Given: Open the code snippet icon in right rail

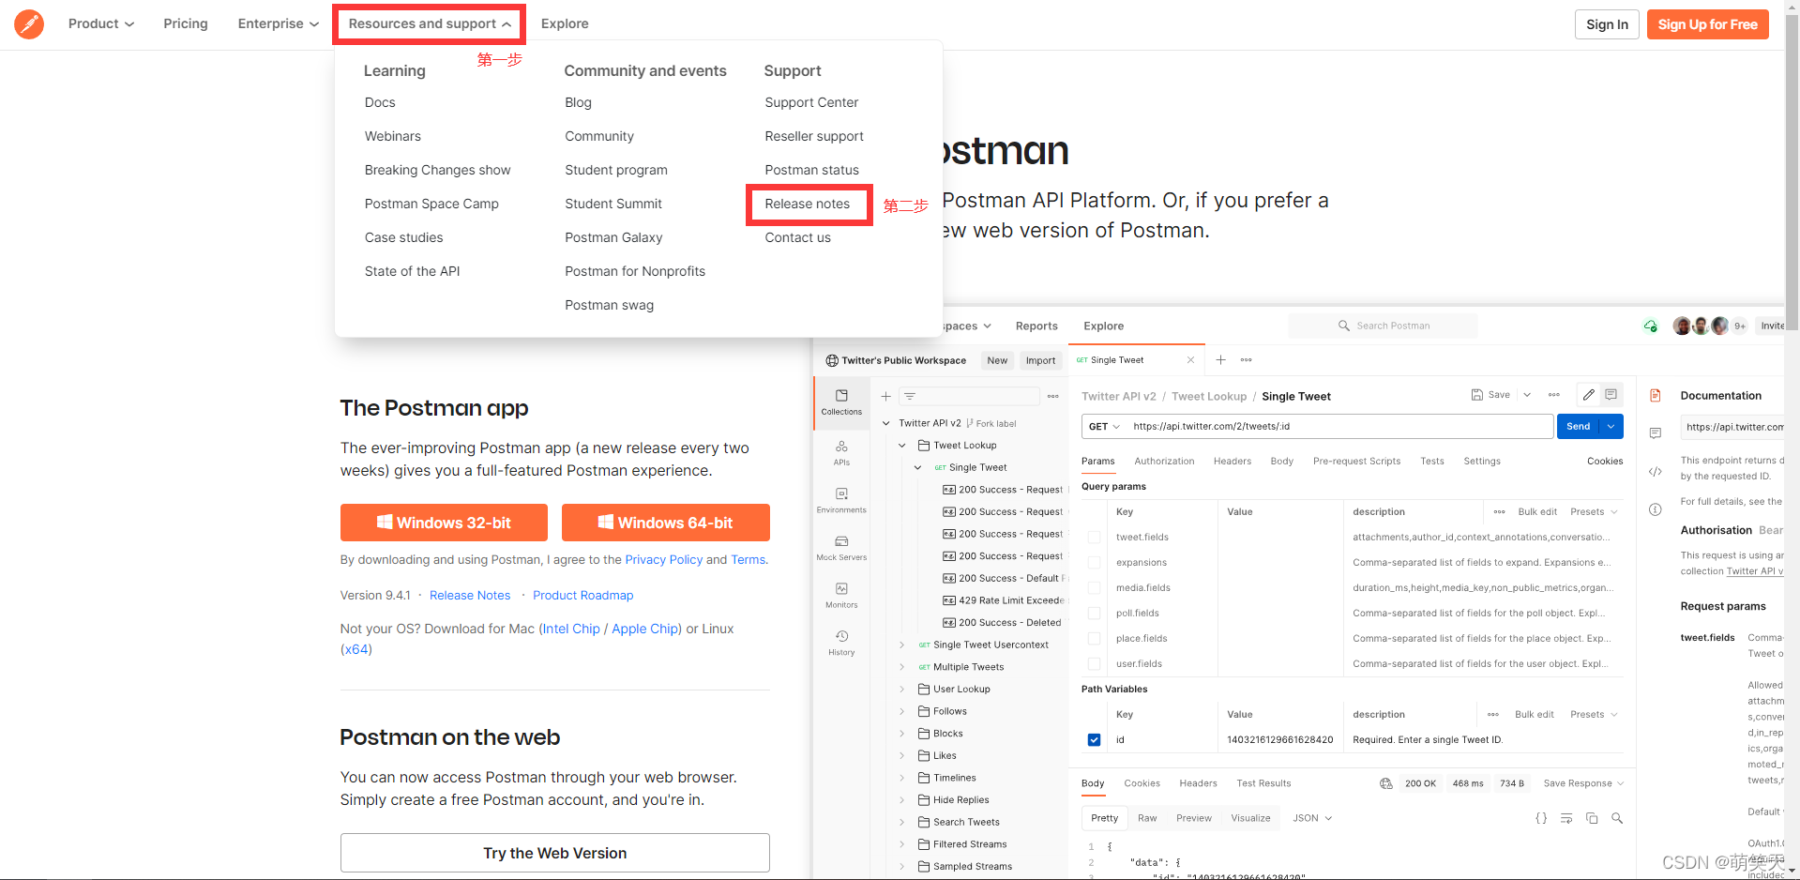Looking at the screenshot, I should (1655, 472).
